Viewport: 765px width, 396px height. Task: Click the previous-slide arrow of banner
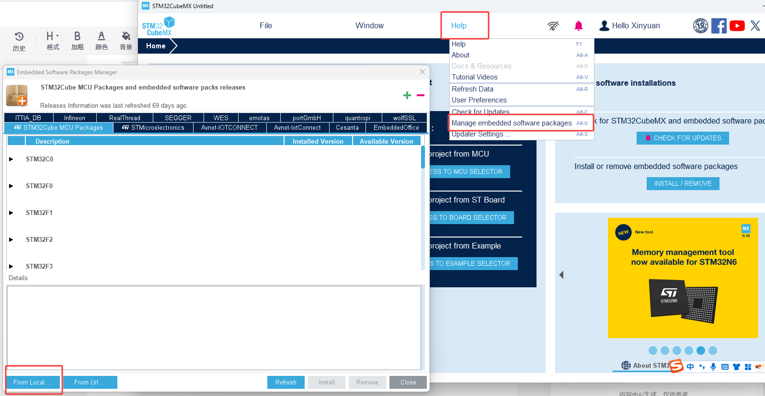(x=561, y=275)
